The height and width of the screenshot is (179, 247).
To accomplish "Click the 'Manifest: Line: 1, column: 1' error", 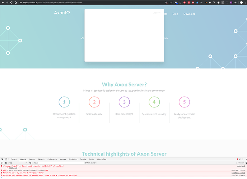I will [x=24, y=173].
